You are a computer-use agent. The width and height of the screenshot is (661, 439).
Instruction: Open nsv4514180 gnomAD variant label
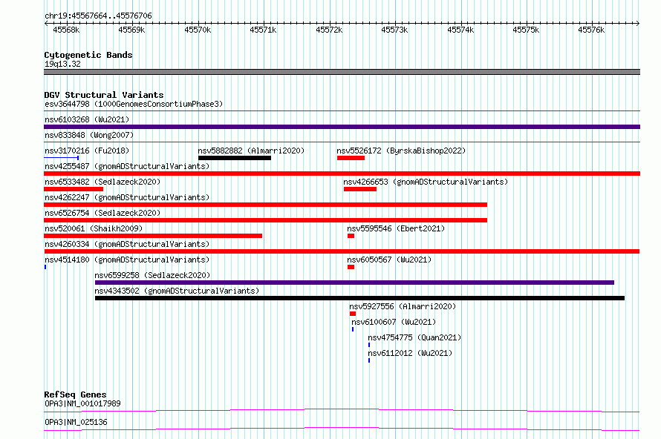point(127,260)
